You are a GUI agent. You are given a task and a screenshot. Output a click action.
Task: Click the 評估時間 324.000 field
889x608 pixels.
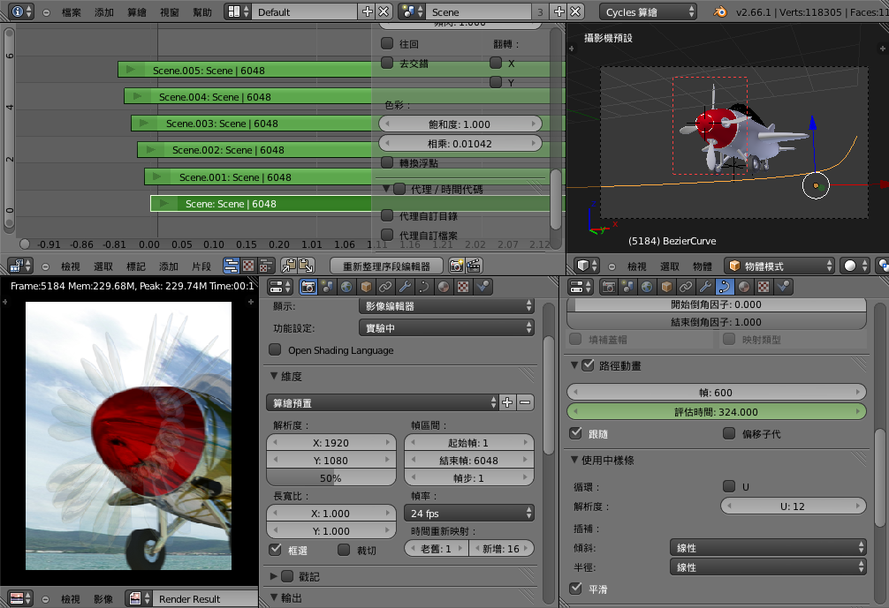[x=716, y=411]
